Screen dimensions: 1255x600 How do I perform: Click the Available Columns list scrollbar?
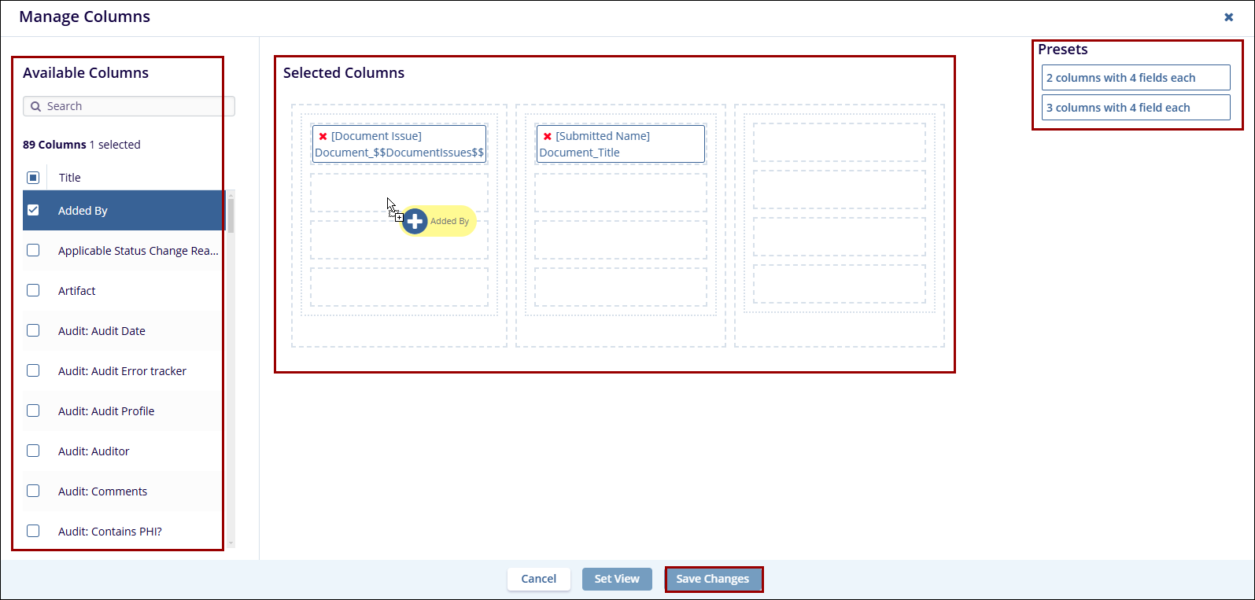click(231, 216)
